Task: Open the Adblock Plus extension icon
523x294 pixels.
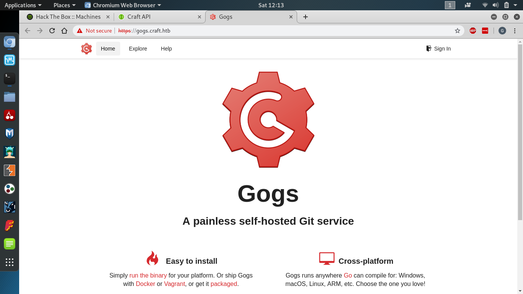Action: tap(472, 31)
